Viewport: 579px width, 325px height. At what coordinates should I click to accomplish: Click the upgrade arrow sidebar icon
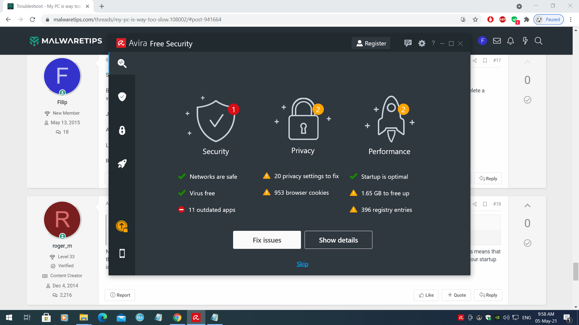122,226
